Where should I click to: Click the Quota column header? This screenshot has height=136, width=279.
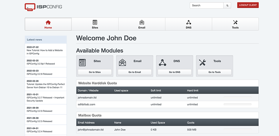point(191,122)
